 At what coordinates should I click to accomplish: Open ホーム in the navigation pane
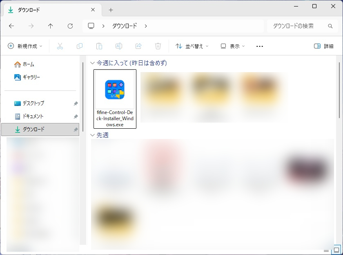point(28,64)
